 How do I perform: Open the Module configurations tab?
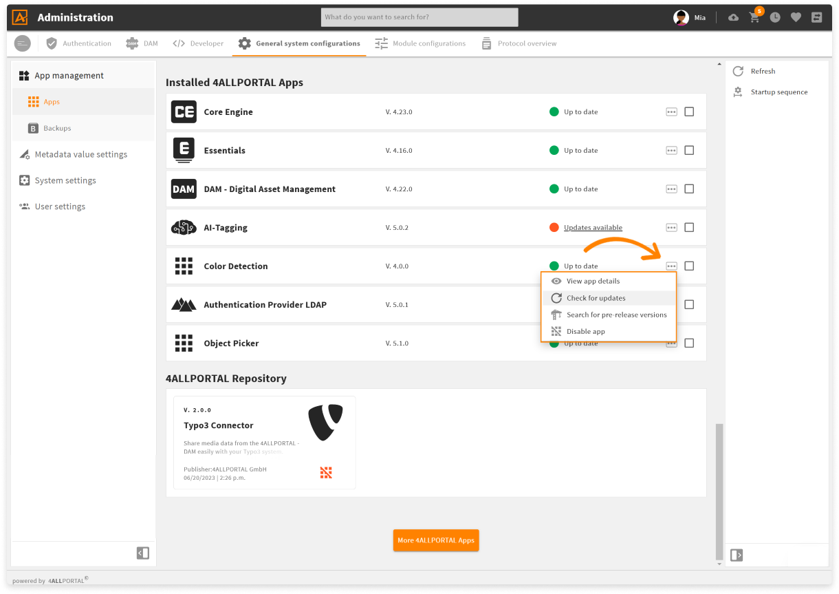click(x=420, y=43)
